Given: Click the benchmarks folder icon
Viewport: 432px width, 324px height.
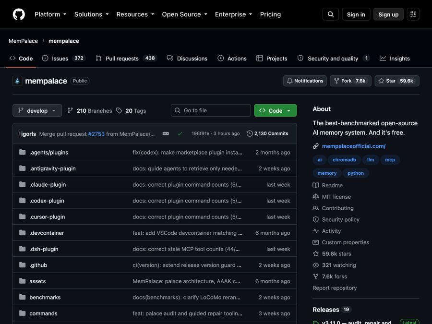Looking at the screenshot, I should click(x=22, y=297).
